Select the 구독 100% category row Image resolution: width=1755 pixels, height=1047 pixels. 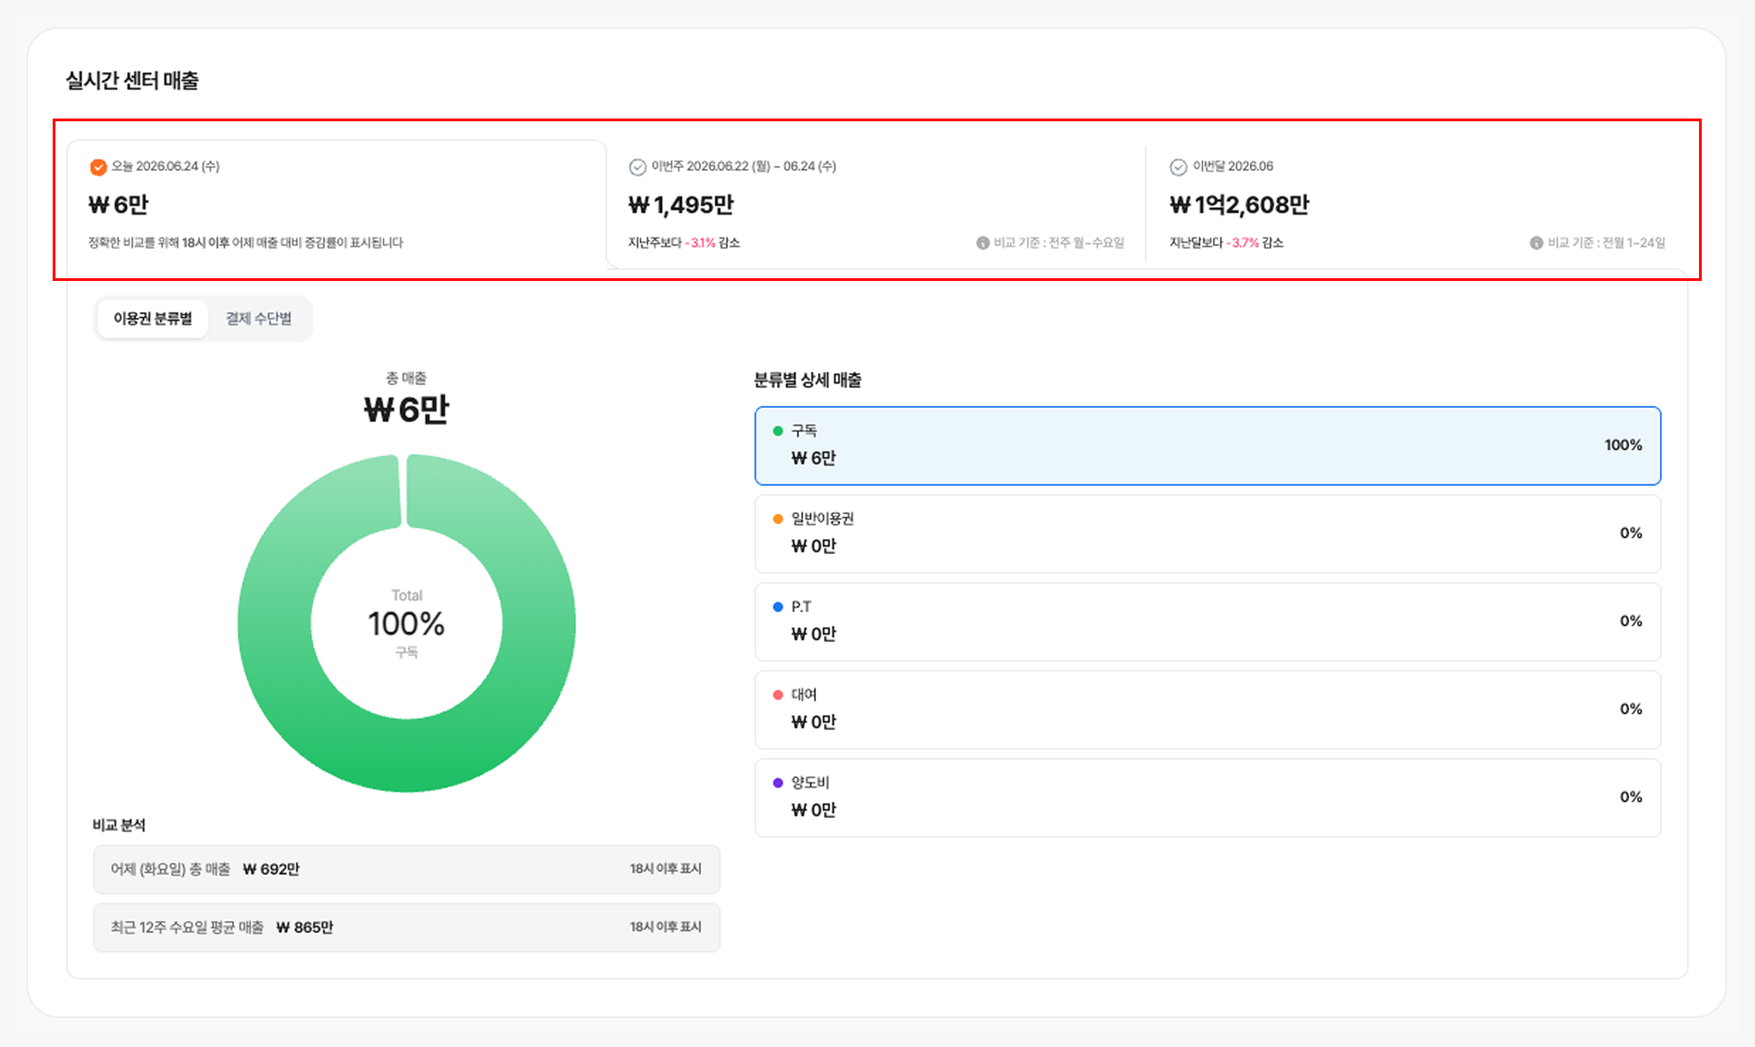tap(1208, 445)
